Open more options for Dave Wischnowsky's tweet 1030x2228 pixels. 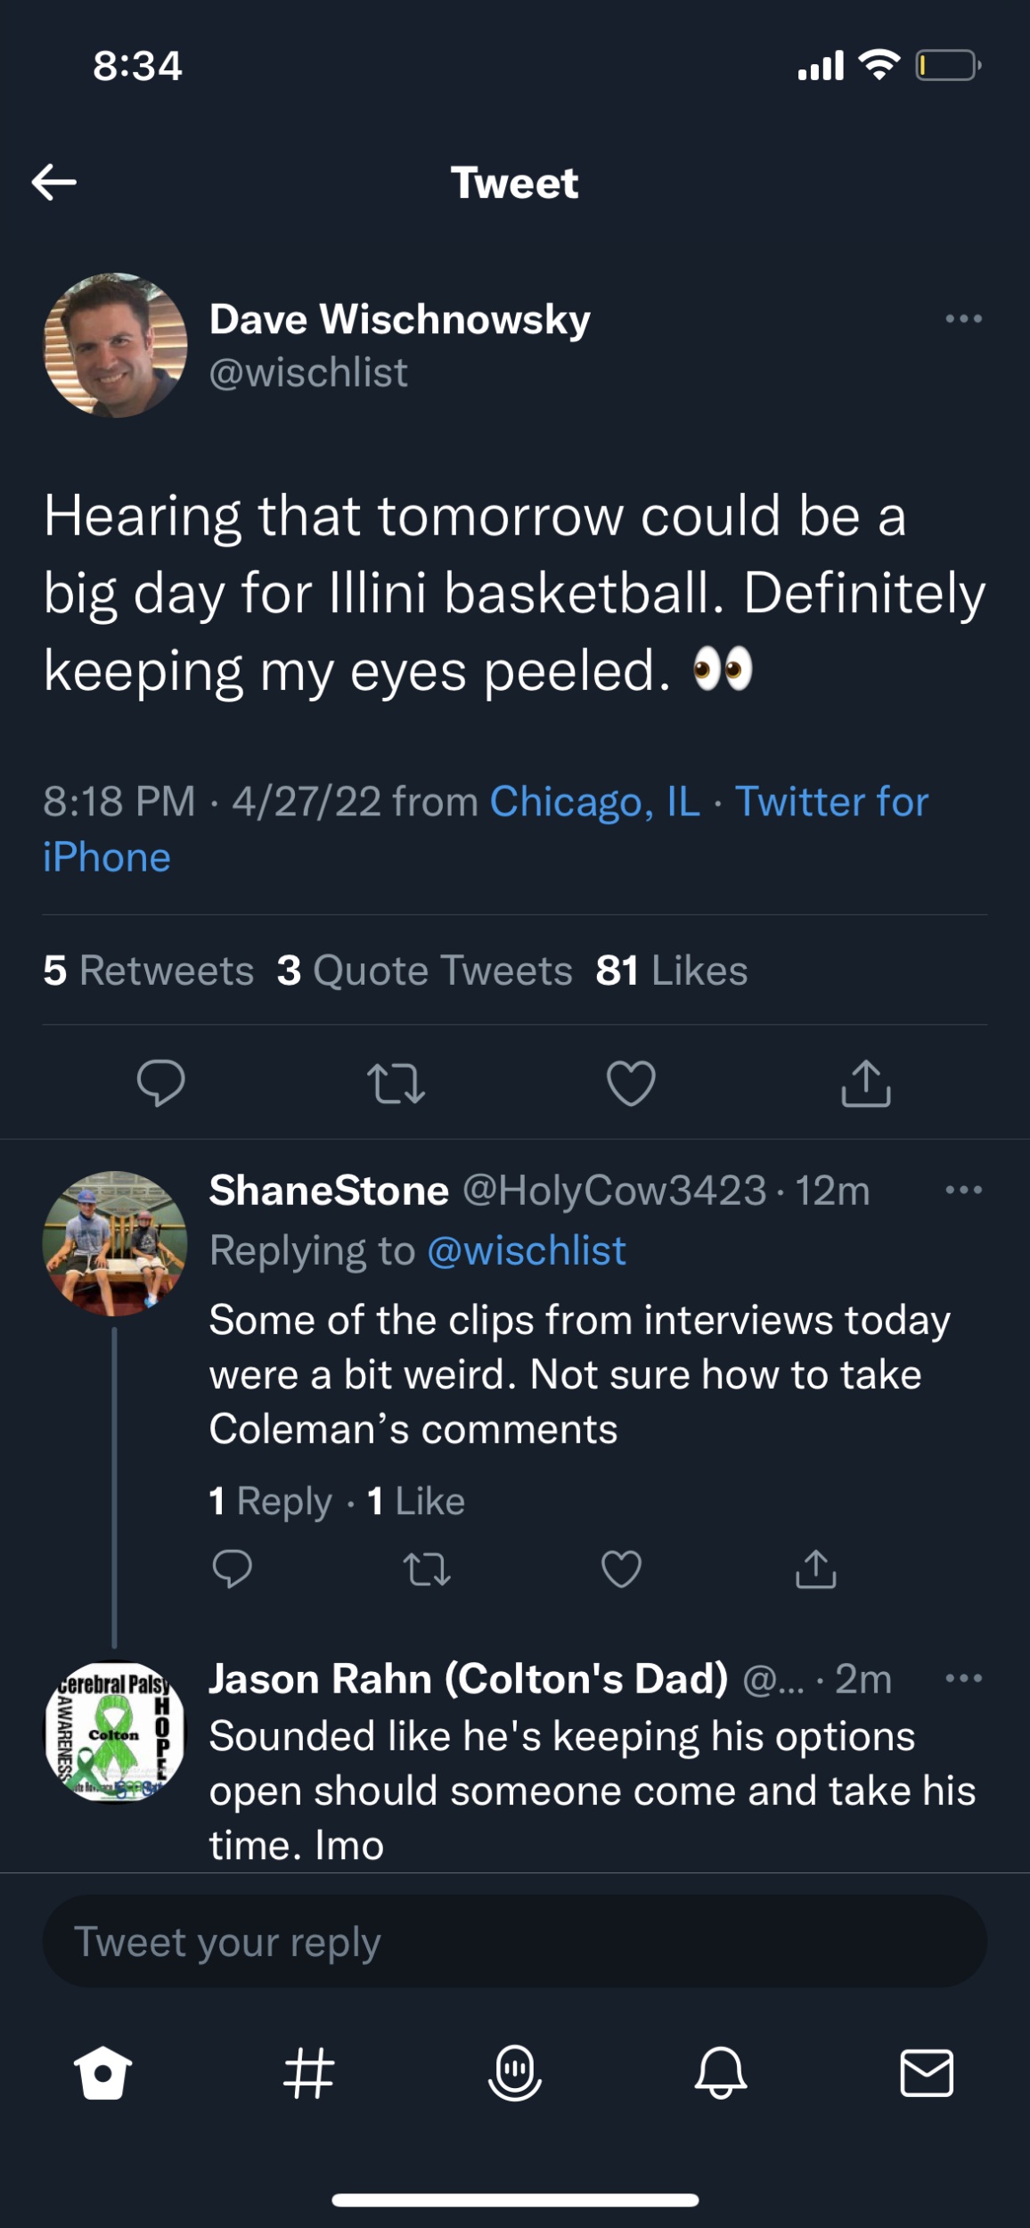(x=963, y=318)
